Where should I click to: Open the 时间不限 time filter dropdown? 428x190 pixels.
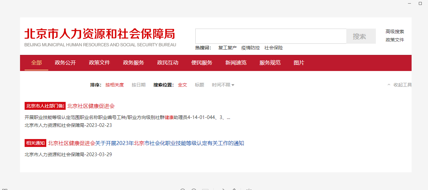(223, 85)
